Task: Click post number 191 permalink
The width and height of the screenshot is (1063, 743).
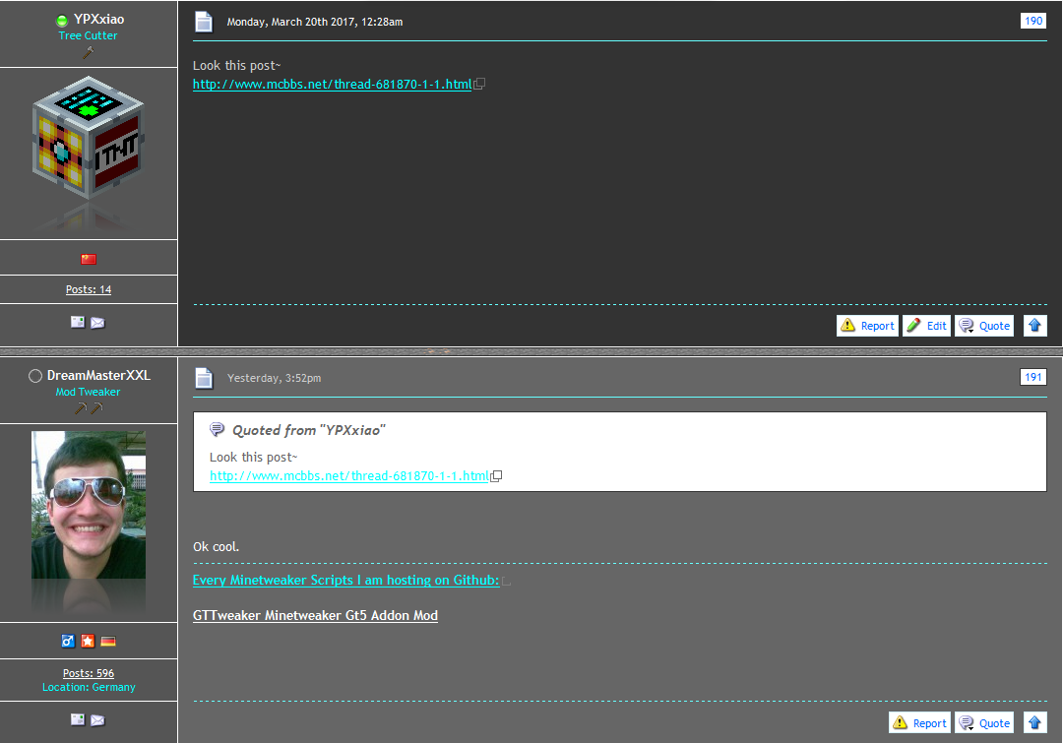Action: tap(1033, 377)
